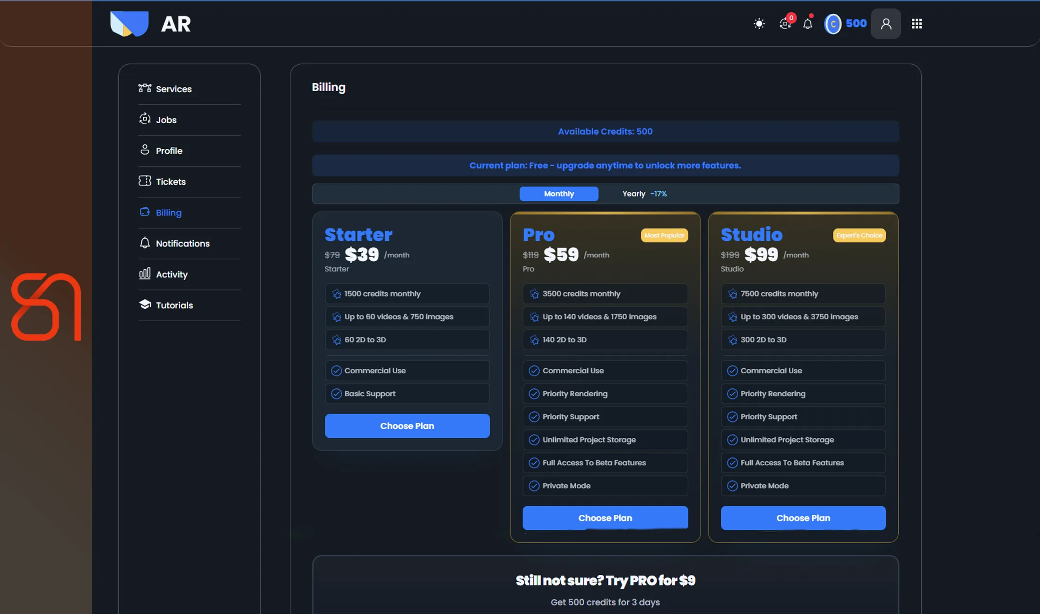Click the Pro plan title
Screen dimensions: 1040x614
pyautogui.click(x=538, y=235)
